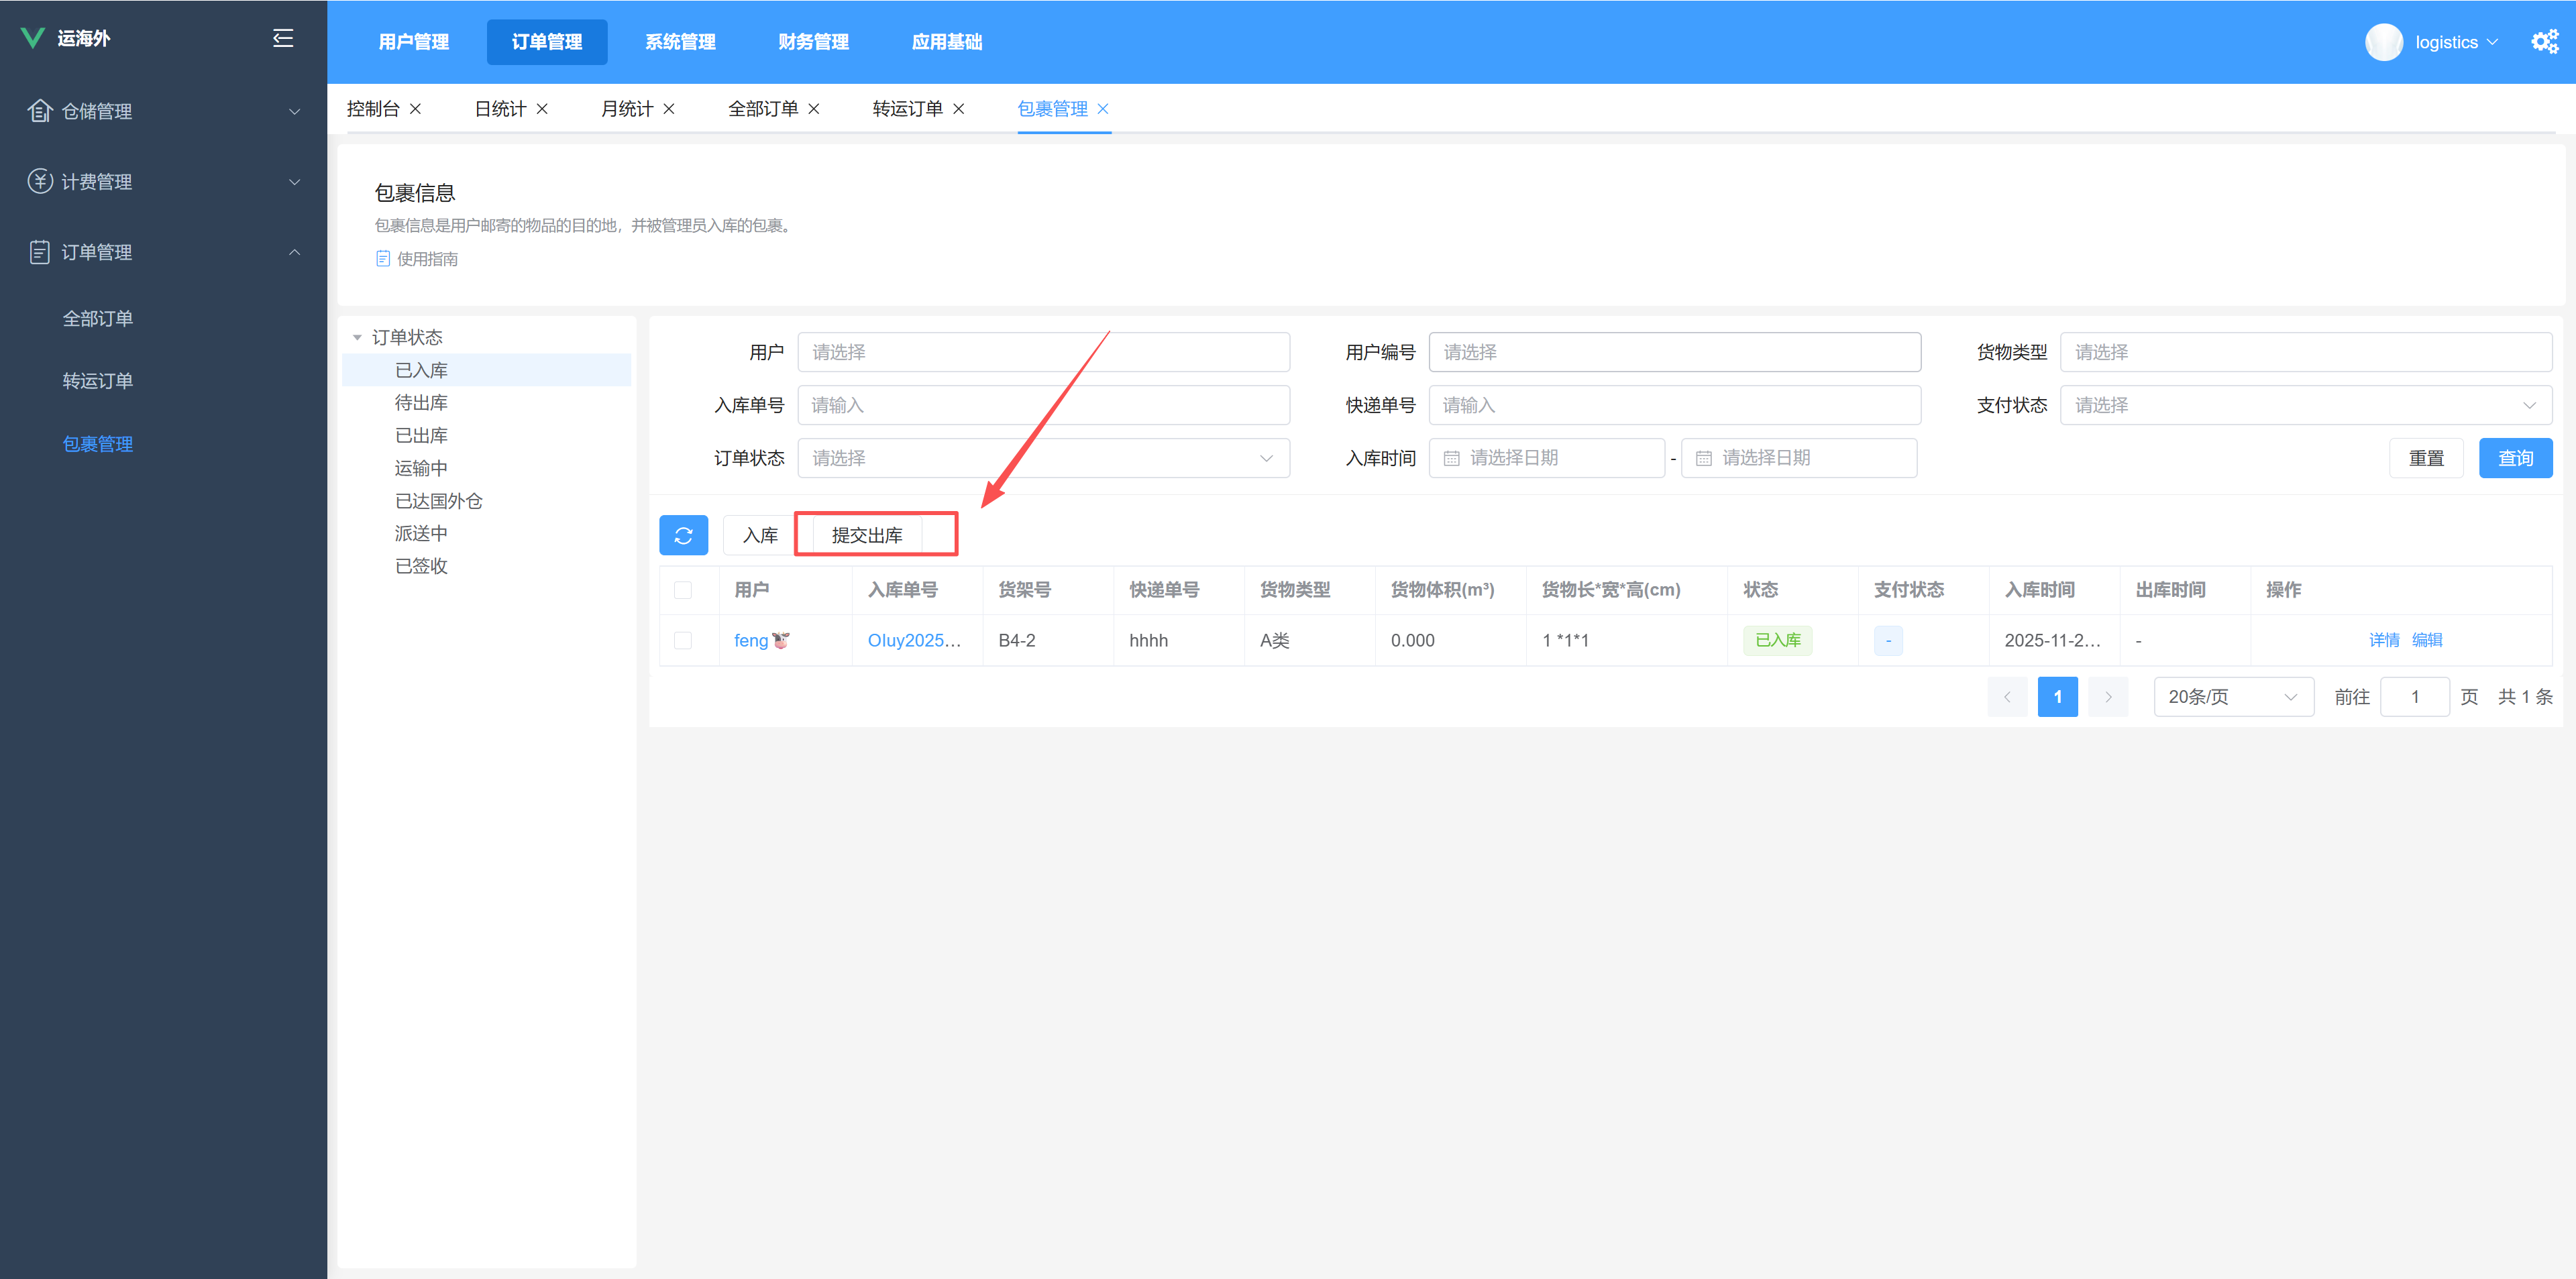Image resolution: width=2576 pixels, height=1279 pixels.
Task: Click the logistics user avatar
Action: [x=2383, y=42]
